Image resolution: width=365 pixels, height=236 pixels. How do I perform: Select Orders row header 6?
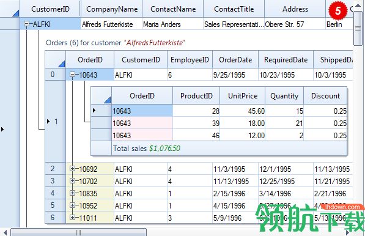(56, 218)
